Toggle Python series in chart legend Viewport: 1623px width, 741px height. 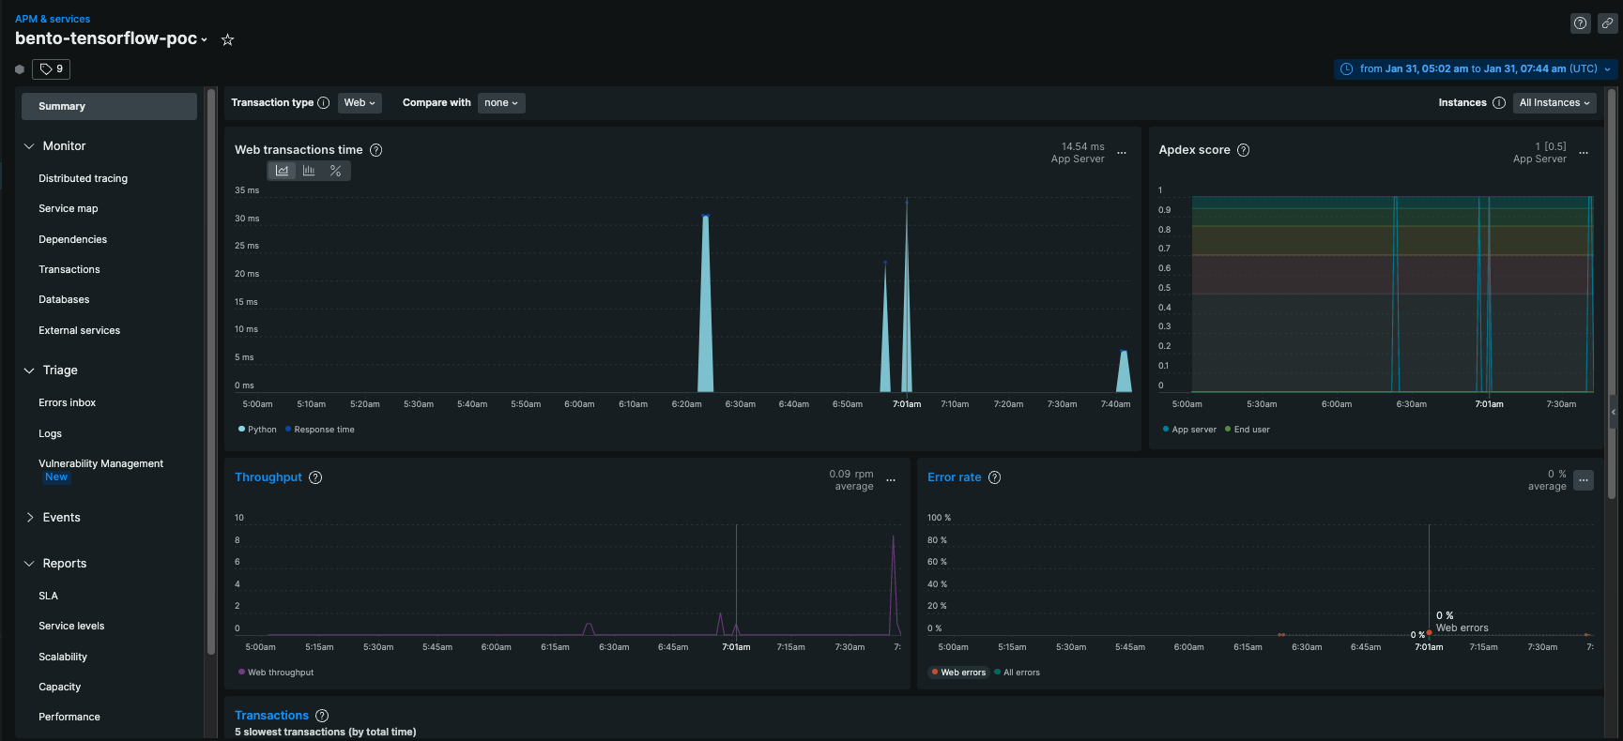[x=257, y=430]
